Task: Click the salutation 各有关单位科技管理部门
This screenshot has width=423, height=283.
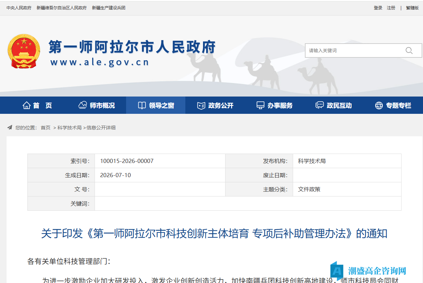Action: point(69,261)
